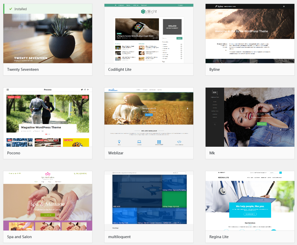The width and height of the screenshot is (297, 245).
Task: Click the green Installed checkmark icon
Action: click(x=11, y=9)
